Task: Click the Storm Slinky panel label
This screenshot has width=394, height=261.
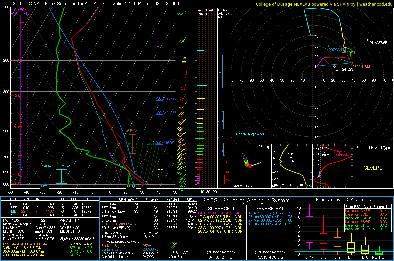Action: tap(242, 186)
